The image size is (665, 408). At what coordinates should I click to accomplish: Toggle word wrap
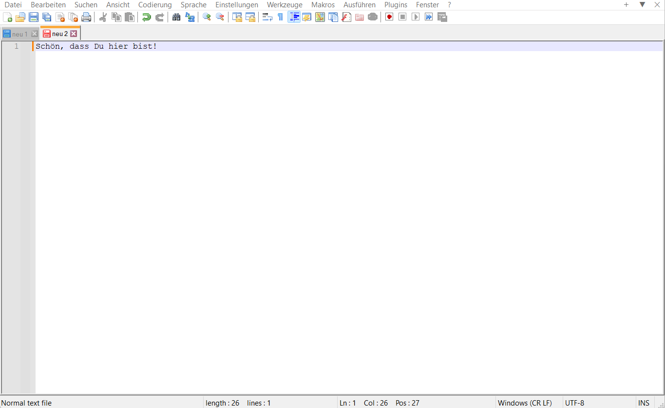tap(266, 17)
